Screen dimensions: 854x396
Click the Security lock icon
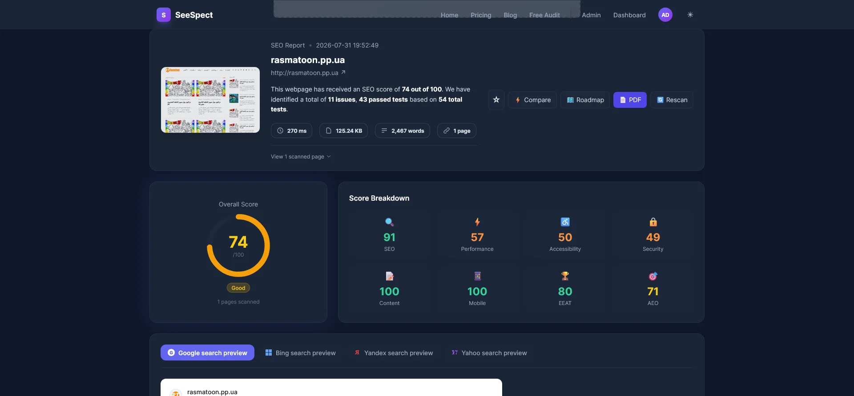(653, 222)
